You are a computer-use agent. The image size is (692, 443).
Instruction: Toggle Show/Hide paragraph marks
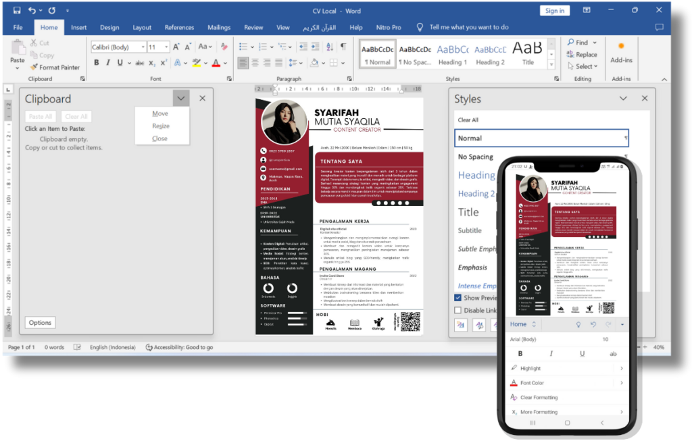click(343, 47)
